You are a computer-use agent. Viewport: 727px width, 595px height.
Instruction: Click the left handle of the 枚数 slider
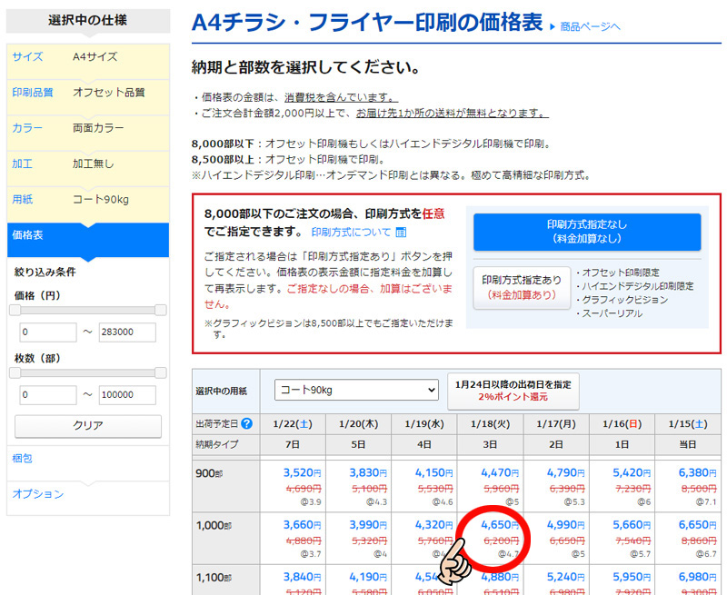(15, 372)
